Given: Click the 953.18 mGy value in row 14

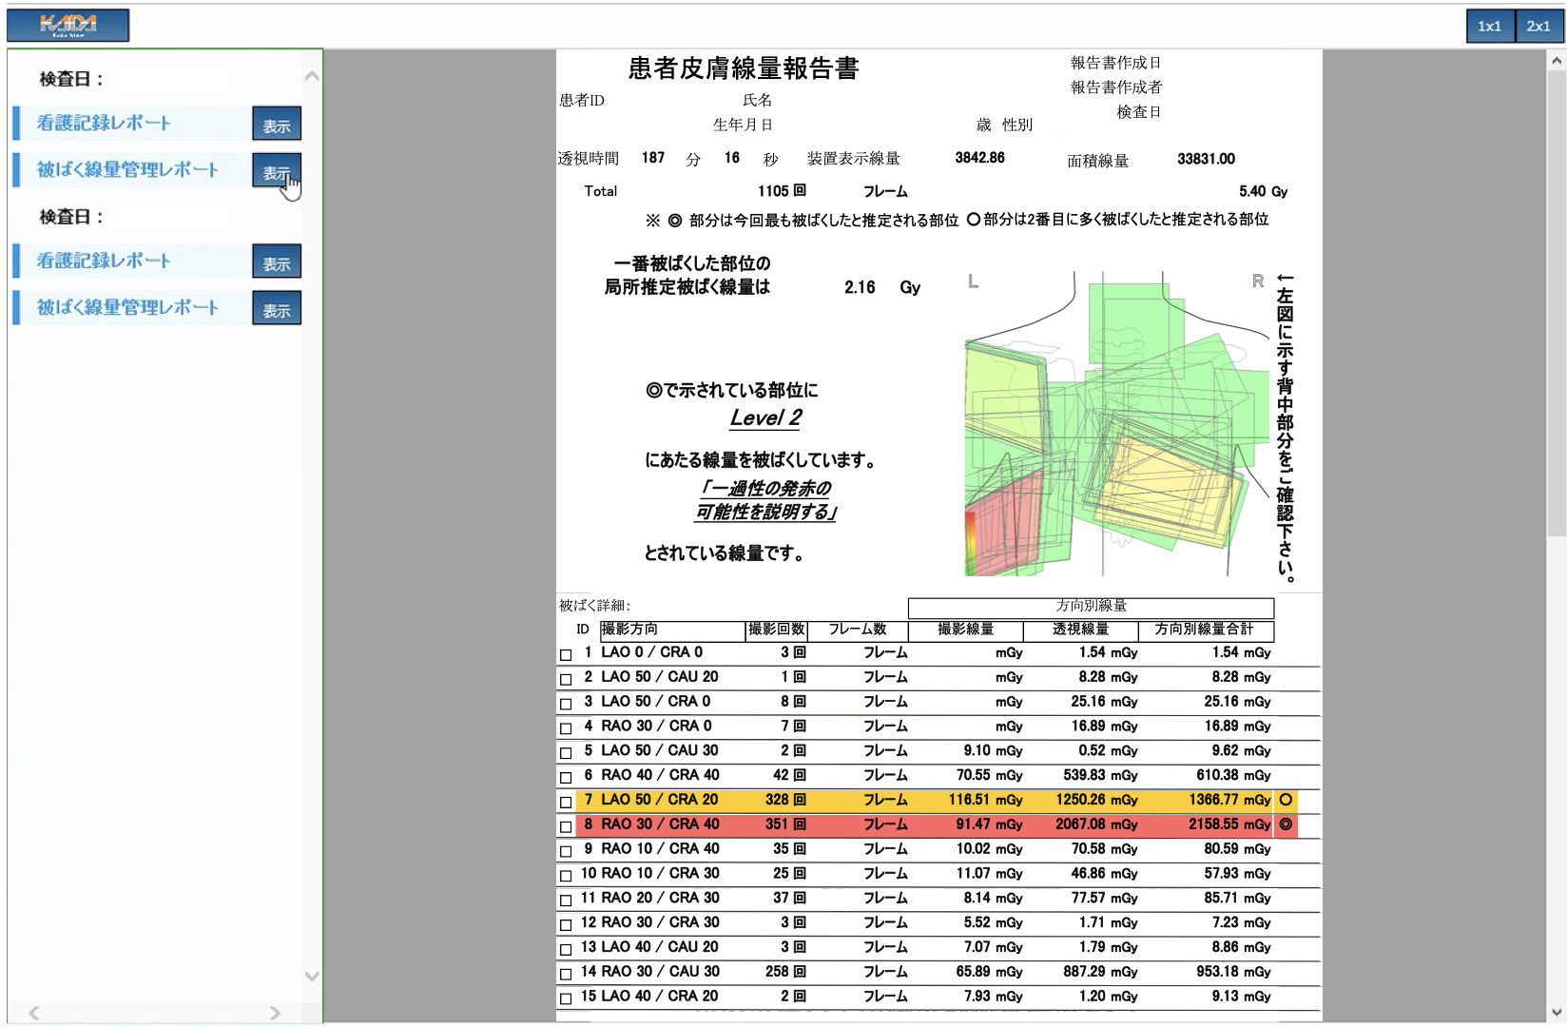Looking at the screenshot, I should click(x=1233, y=972).
